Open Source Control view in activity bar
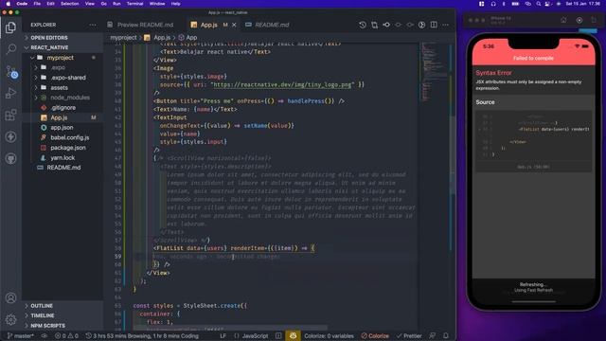The image size is (606, 341). coord(10,72)
